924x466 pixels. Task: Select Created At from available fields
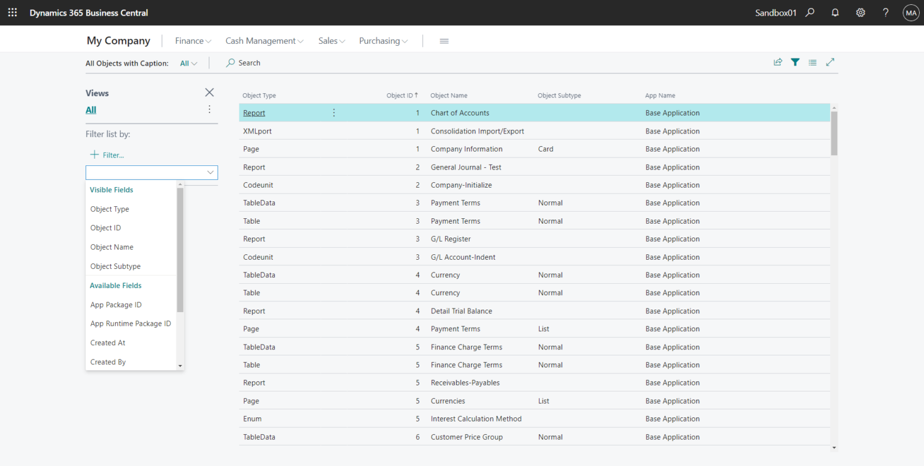pyautogui.click(x=108, y=342)
